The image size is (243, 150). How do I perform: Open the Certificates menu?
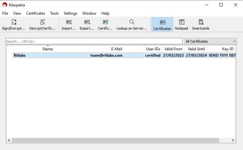[x=35, y=13]
